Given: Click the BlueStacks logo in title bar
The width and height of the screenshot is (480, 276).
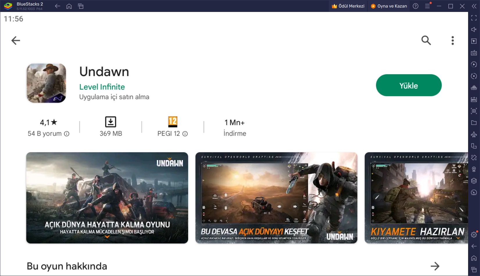Looking at the screenshot, I should tap(8, 6).
